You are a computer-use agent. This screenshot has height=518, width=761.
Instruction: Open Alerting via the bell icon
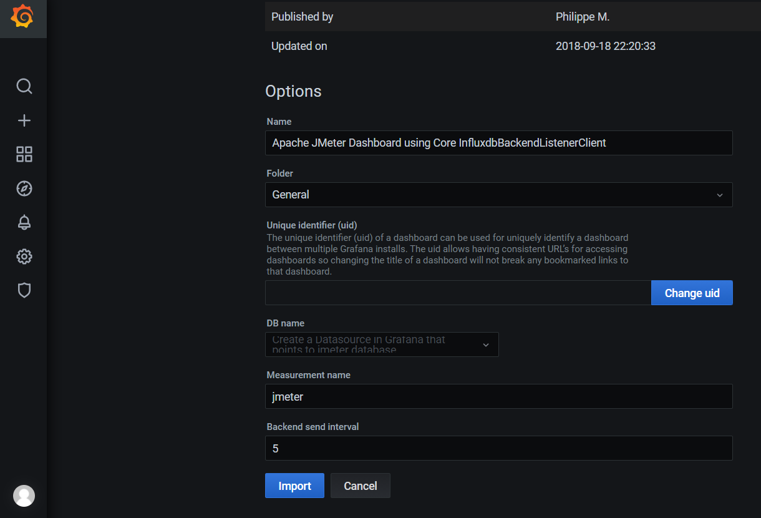[x=24, y=222]
